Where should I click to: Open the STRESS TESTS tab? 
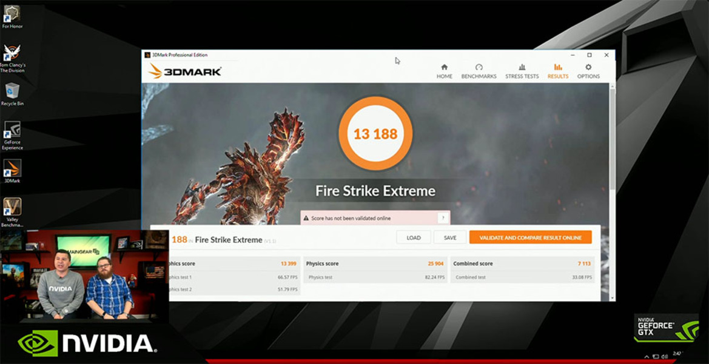pyautogui.click(x=522, y=71)
